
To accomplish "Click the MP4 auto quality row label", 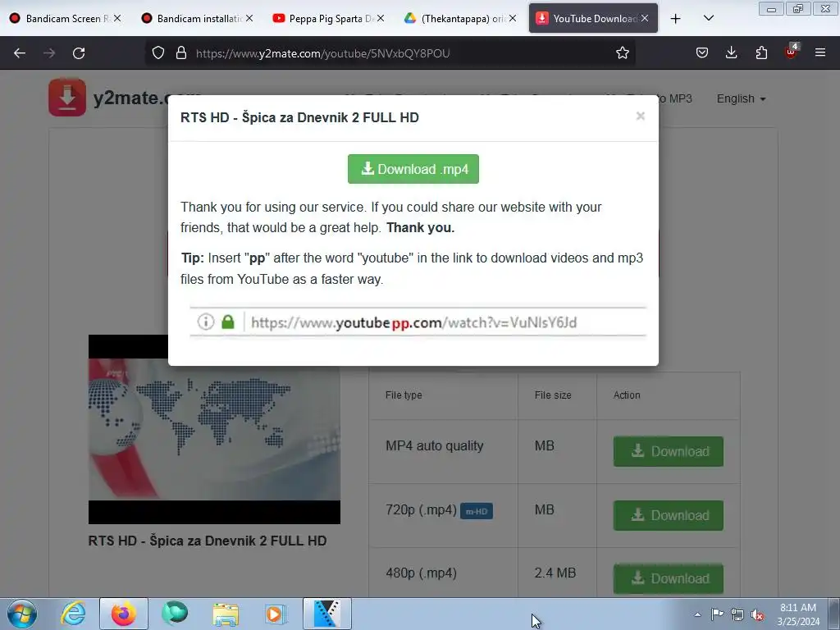I will coord(435,445).
